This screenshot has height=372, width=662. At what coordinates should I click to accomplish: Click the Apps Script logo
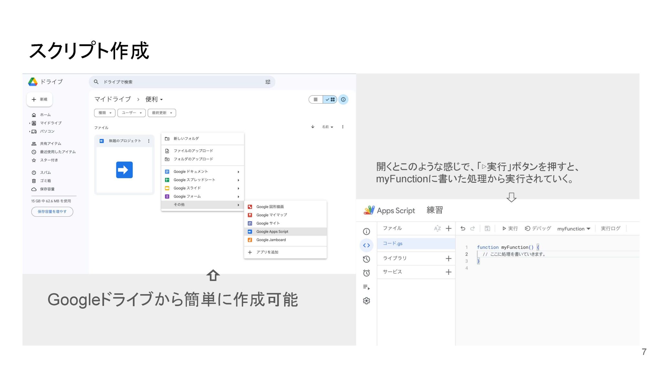pyautogui.click(x=369, y=210)
